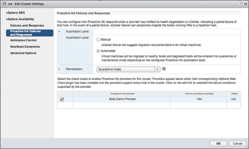Image resolution: width=249 pixels, height=149 pixels.
Task: Open Advanced Options
Action: tap(23, 53)
